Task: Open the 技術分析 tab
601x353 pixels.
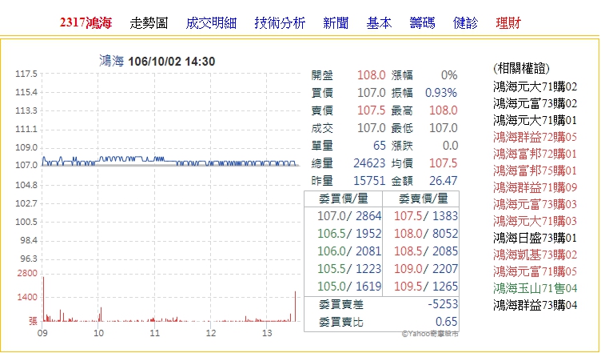Action: 280,23
